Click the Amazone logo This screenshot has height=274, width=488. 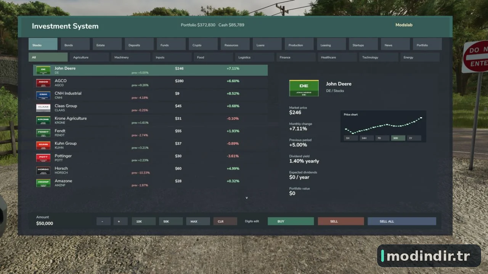click(43, 183)
